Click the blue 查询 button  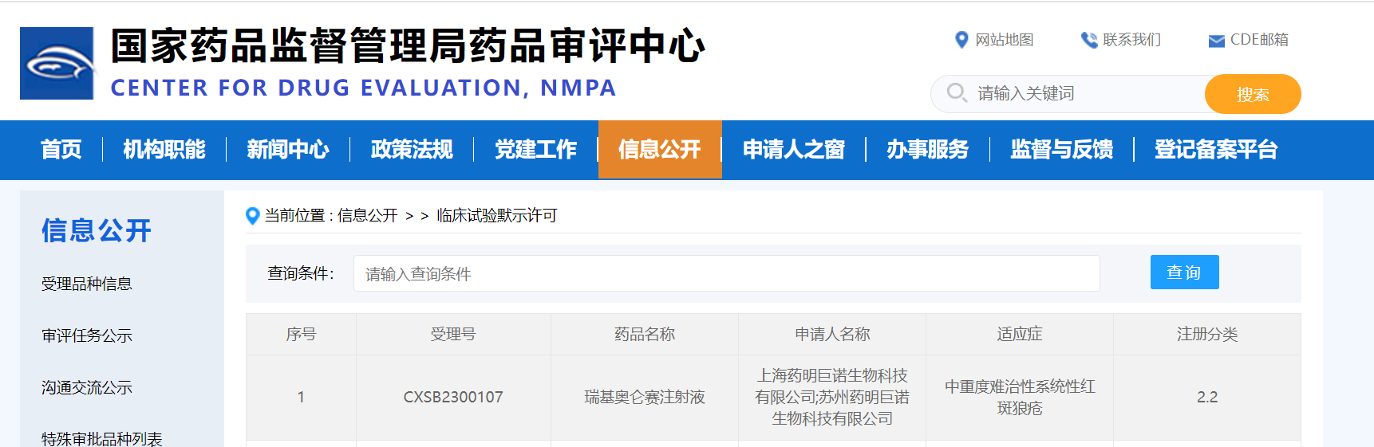[x=1185, y=273]
